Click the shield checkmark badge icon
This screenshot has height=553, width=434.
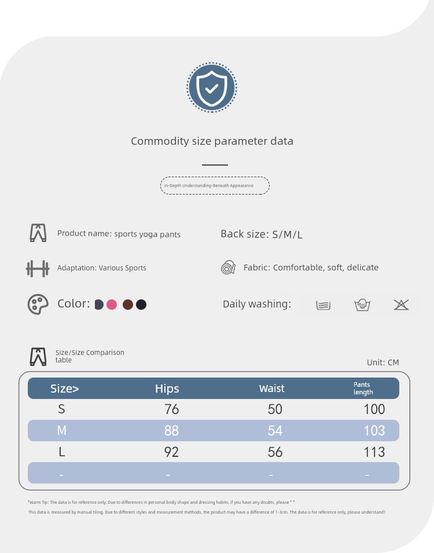[212, 87]
